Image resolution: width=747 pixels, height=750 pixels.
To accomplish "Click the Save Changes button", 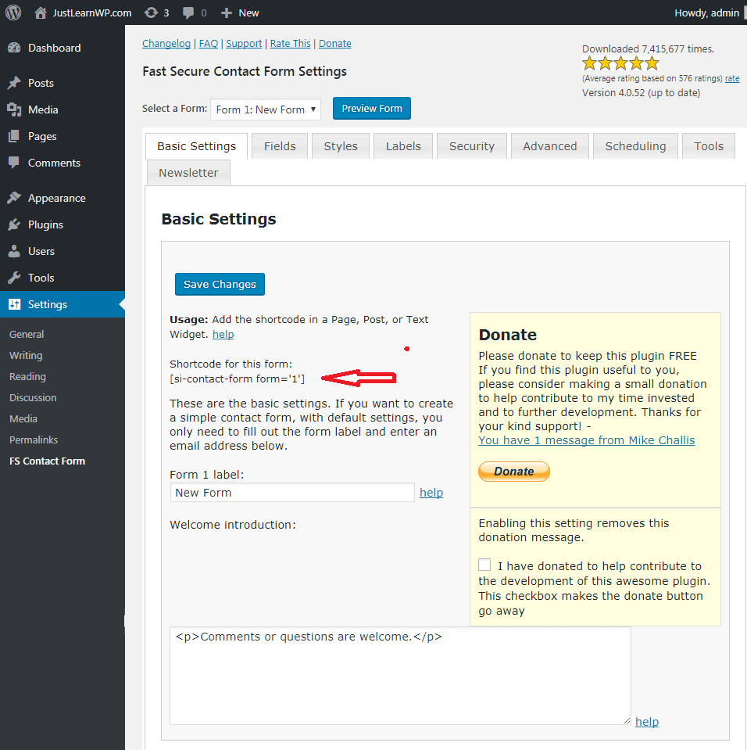I will coord(220,284).
